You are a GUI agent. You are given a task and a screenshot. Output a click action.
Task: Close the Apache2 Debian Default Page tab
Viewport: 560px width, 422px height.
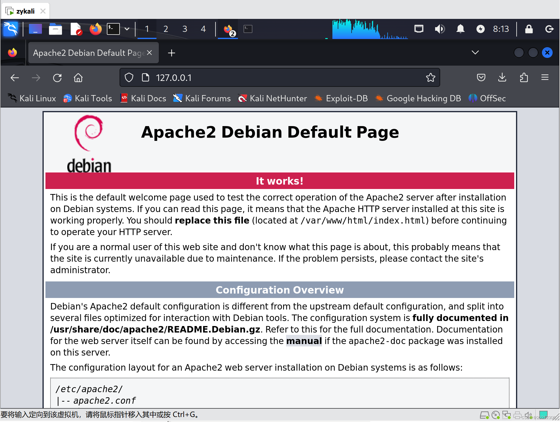150,53
